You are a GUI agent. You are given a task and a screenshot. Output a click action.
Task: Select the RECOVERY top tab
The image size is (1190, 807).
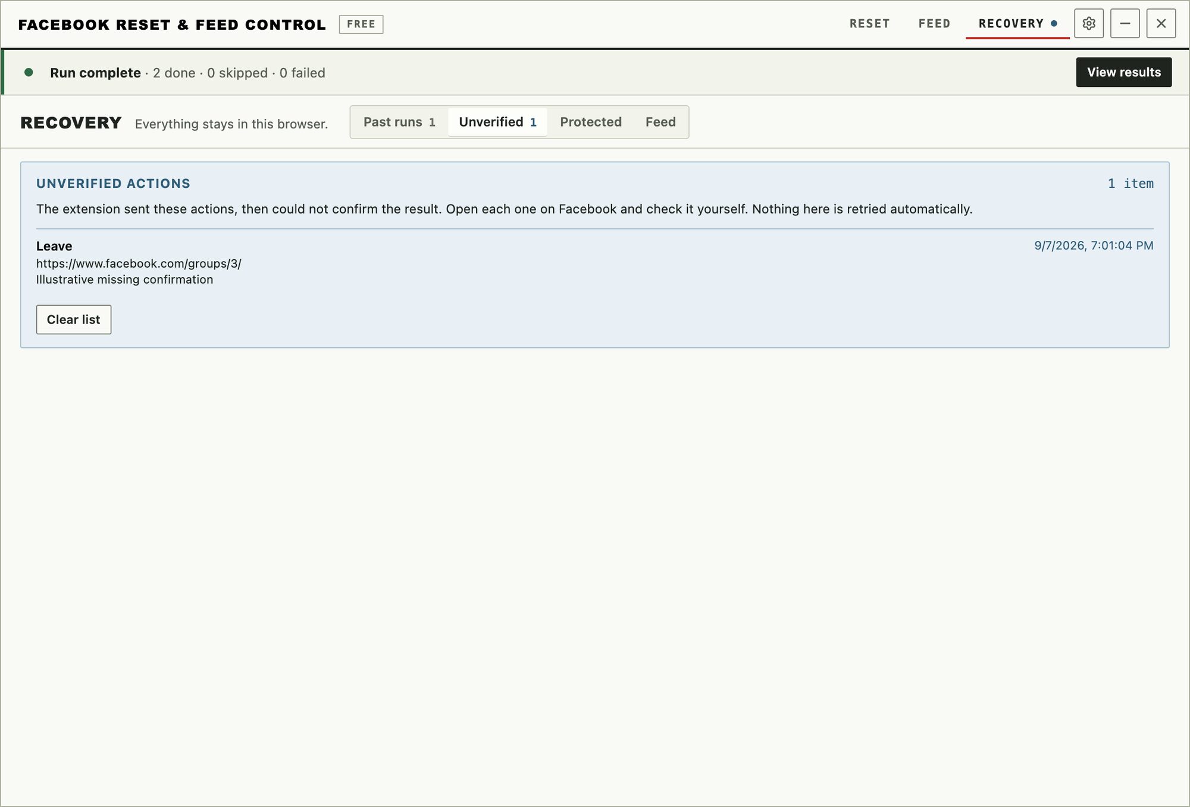point(1017,24)
